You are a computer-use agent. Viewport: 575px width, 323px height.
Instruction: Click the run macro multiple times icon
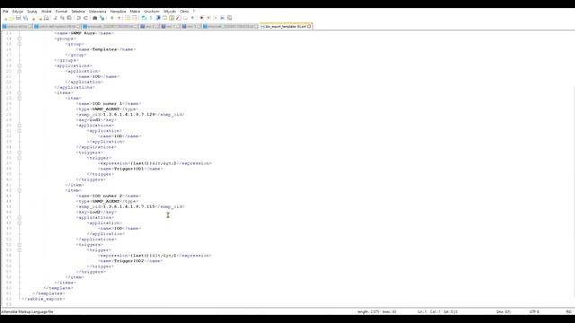(x=222, y=18)
